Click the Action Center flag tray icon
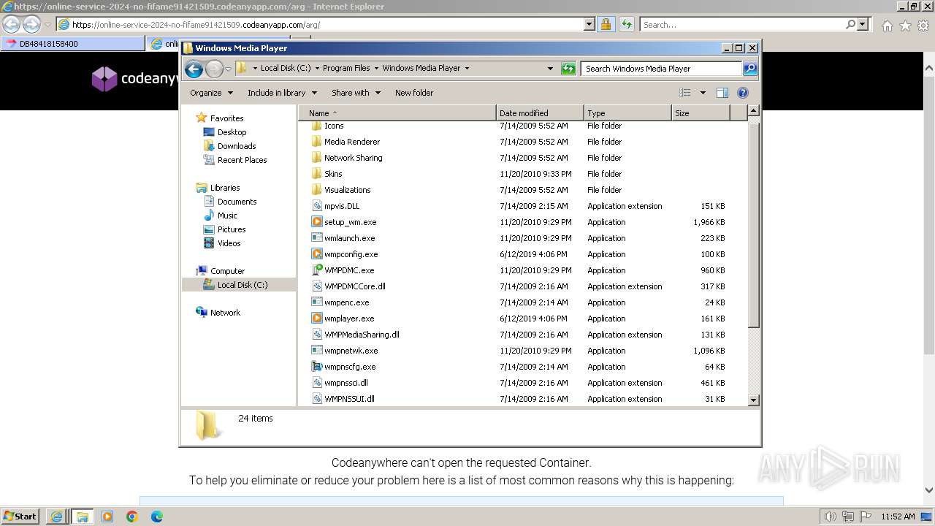 point(866,517)
